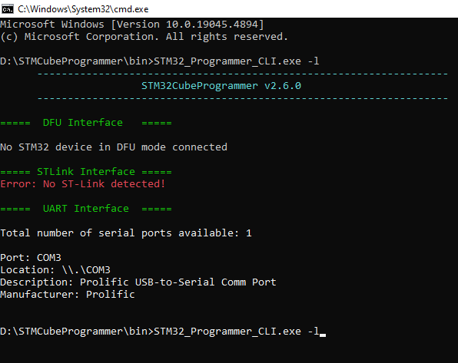Click the last command prompt line
Image resolution: width=458 pixels, height=363 pixels.
[160, 332]
